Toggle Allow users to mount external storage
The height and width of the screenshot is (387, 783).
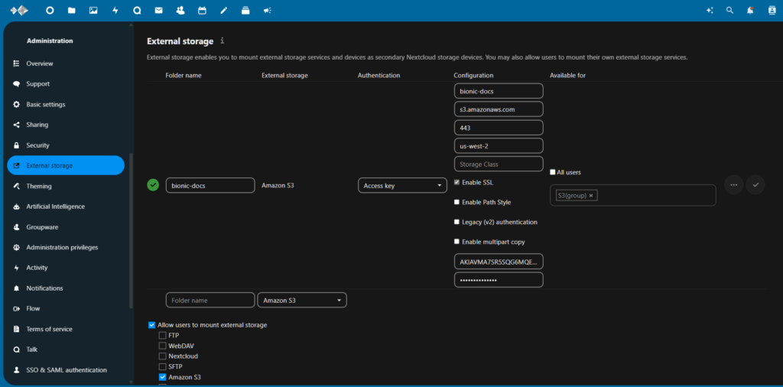(x=152, y=324)
